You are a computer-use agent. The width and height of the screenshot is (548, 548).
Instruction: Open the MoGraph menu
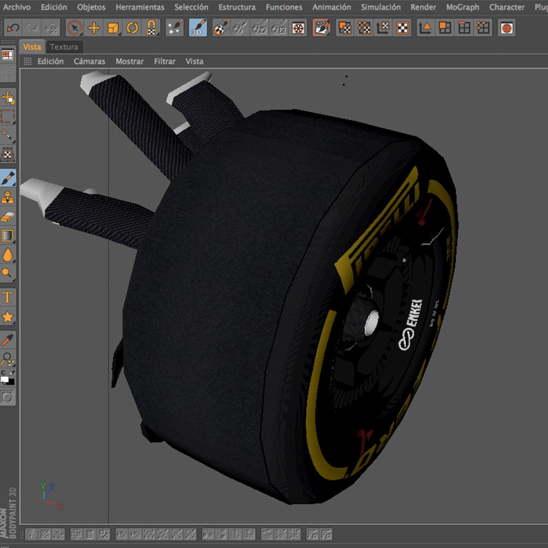(463, 7)
